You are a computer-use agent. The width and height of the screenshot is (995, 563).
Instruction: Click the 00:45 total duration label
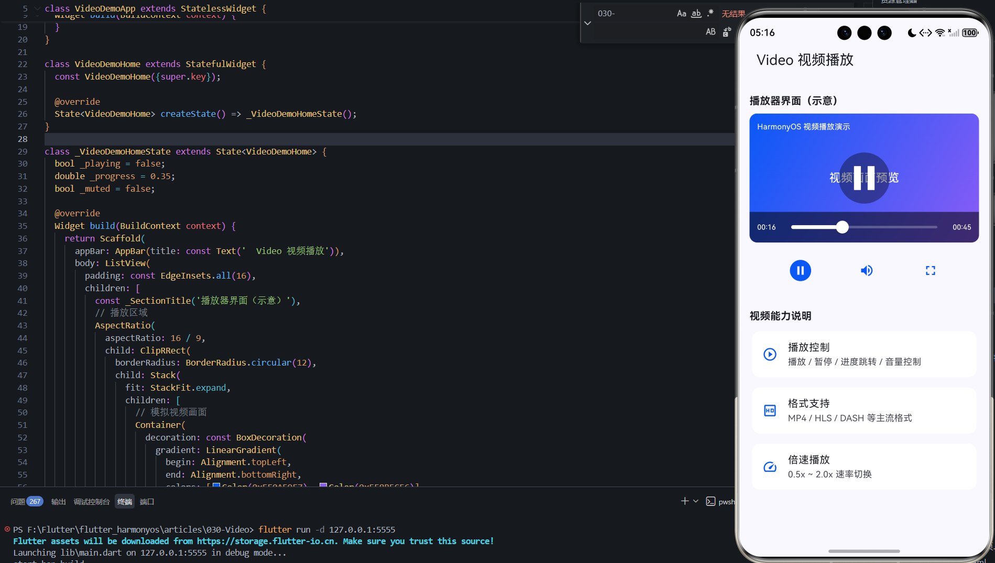(x=961, y=227)
